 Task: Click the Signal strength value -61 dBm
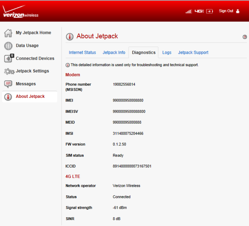(120, 208)
